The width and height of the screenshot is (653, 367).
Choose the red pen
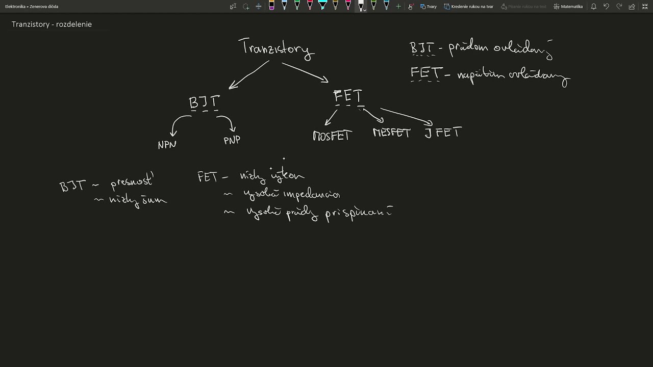(x=310, y=6)
